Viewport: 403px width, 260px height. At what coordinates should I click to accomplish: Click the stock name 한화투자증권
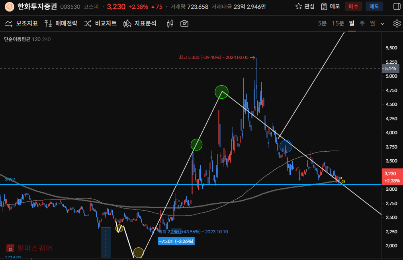click(37, 6)
